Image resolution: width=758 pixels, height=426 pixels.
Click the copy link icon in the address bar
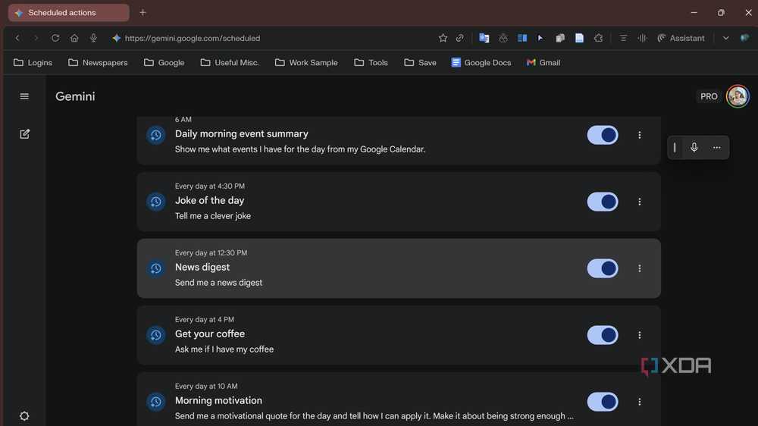pyautogui.click(x=460, y=38)
